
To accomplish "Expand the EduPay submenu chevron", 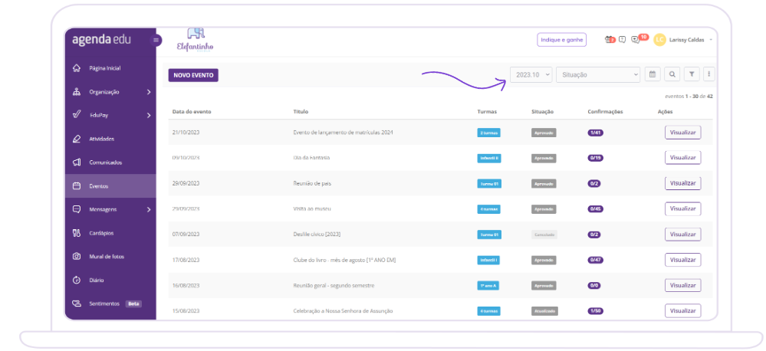I will 149,116.
